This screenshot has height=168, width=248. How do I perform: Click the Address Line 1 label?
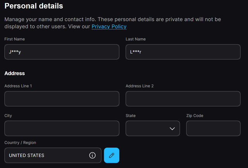[x=18, y=86]
